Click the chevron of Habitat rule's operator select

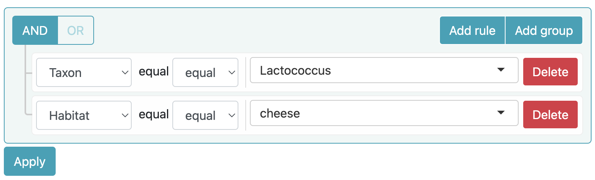[x=231, y=115]
